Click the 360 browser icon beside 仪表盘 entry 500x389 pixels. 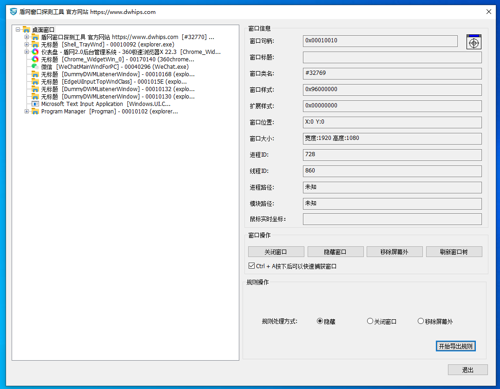(x=35, y=52)
